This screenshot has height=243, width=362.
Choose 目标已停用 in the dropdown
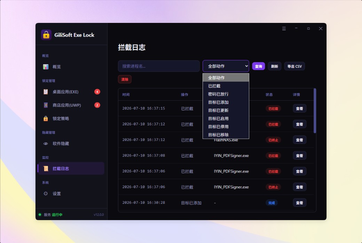(226, 127)
